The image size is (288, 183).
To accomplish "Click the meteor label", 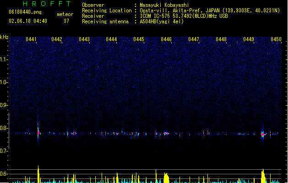I will 65,14.
